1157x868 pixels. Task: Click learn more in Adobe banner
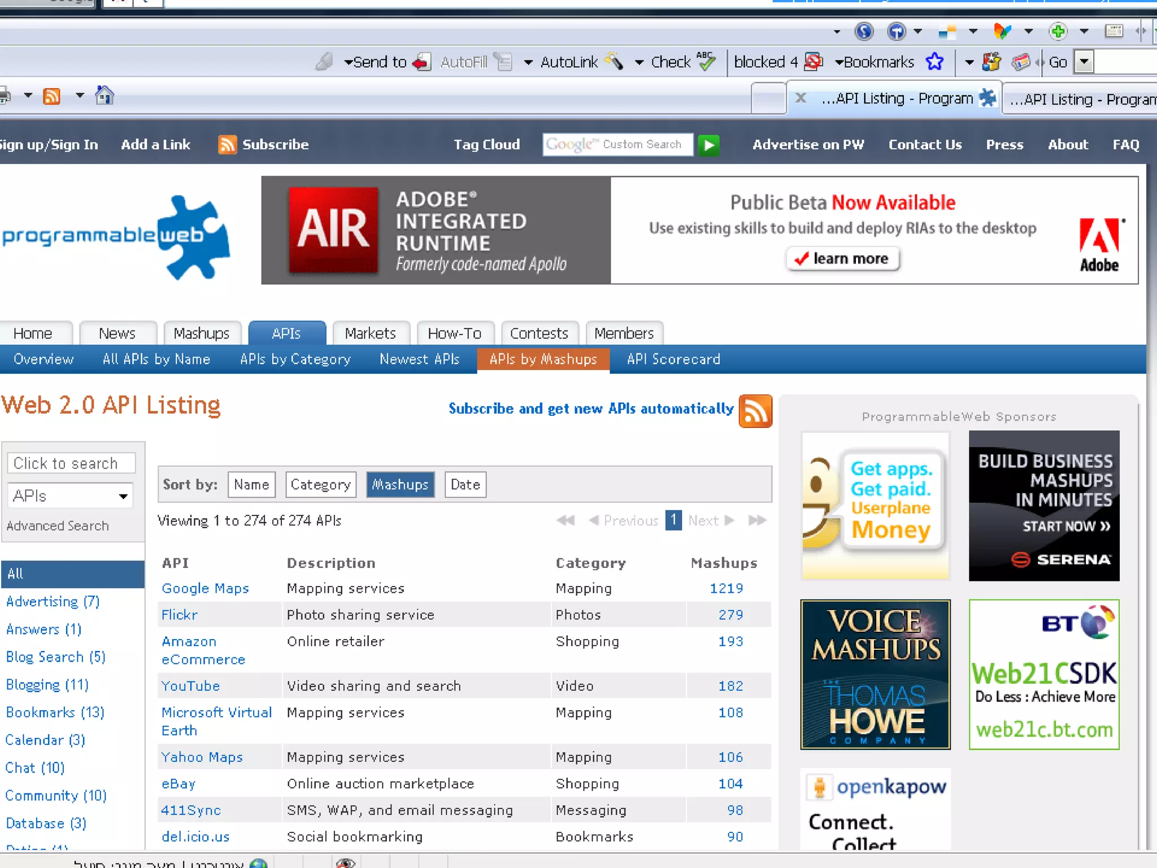click(843, 259)
